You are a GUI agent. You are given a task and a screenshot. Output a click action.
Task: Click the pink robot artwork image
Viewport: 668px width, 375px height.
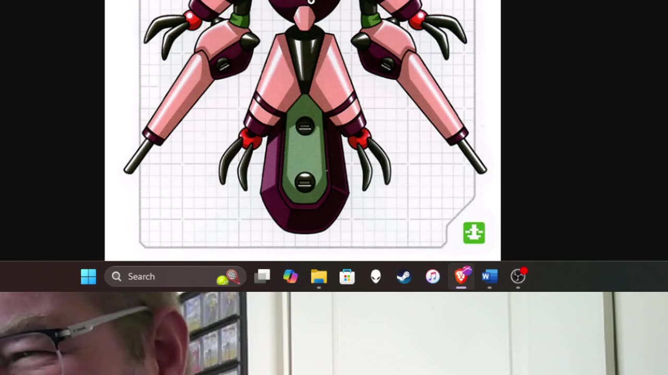click(x=303, y=130)
